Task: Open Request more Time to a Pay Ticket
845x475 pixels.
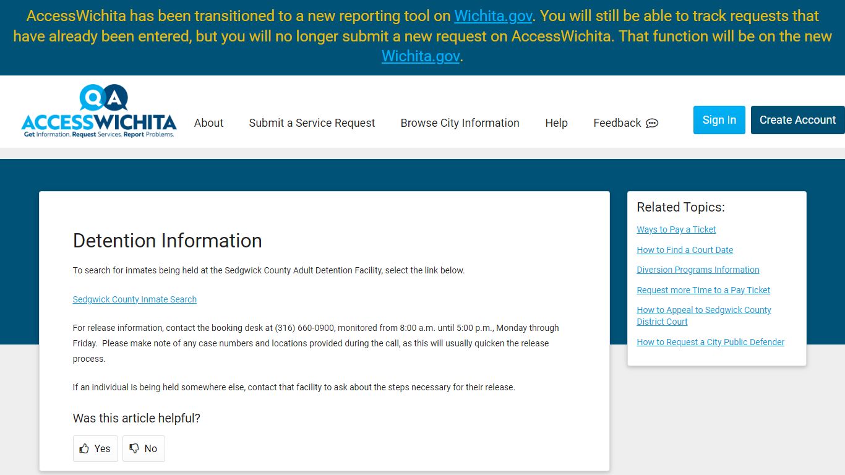Action: [703, 290]
